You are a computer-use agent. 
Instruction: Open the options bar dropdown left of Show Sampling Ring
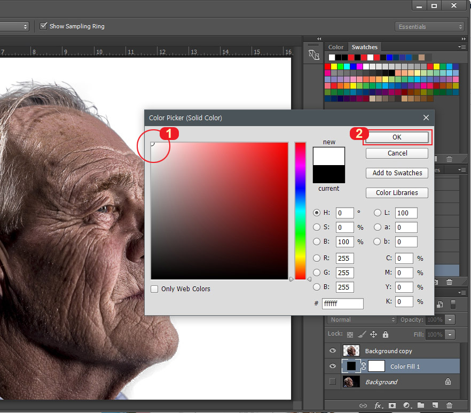(14, 27)
